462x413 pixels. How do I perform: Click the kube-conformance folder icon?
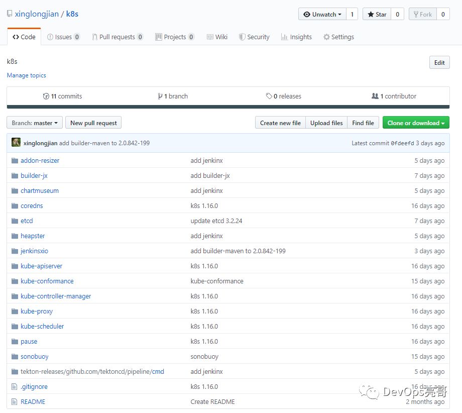click(15, 281)
